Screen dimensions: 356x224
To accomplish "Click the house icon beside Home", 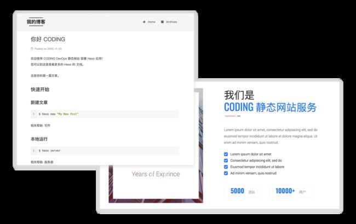I will pyautogui.click(x=144, y=22).
